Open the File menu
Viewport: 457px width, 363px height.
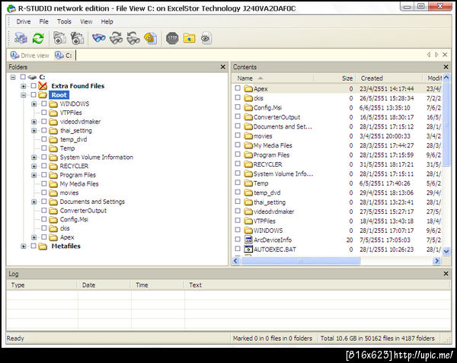click(43, 21)
